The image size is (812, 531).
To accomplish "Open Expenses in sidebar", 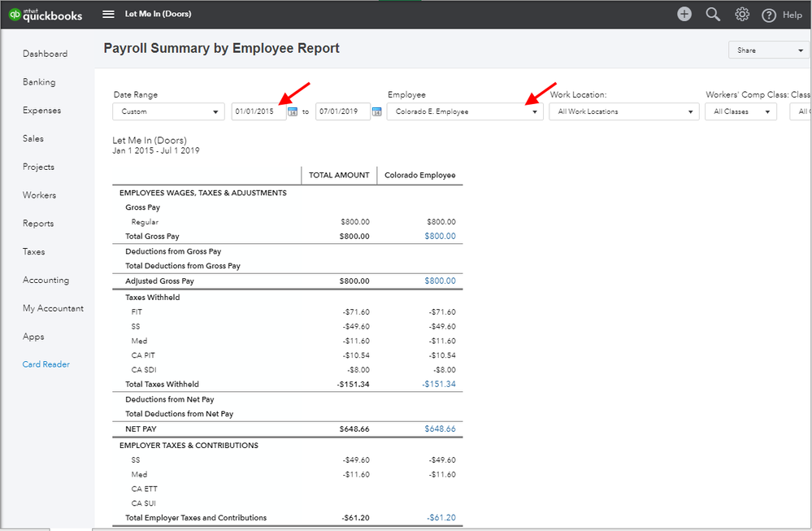I will pos(41,111).
